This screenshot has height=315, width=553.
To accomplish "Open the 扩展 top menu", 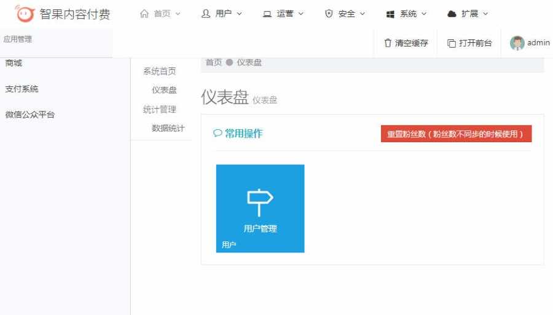I will pos(468,13).
